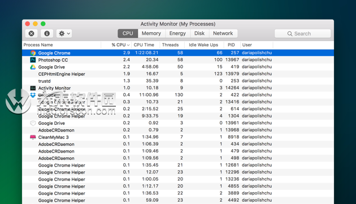Switch to the CPU tab
Screen dimensions: 356x204
click(x=128, y=33)
